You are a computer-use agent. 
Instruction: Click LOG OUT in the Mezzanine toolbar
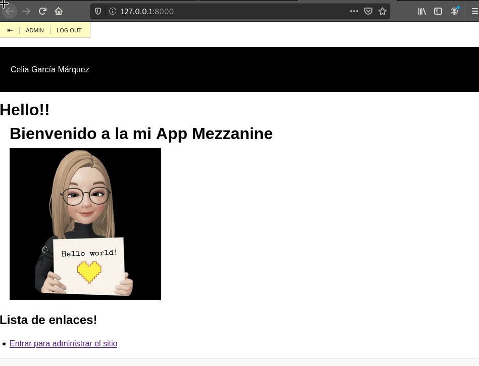click(69, 30)
